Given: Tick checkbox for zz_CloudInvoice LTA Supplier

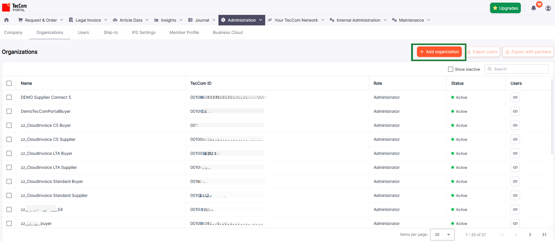Looking at the screenshot, I should pyautogui.click(x=9, y=167).
